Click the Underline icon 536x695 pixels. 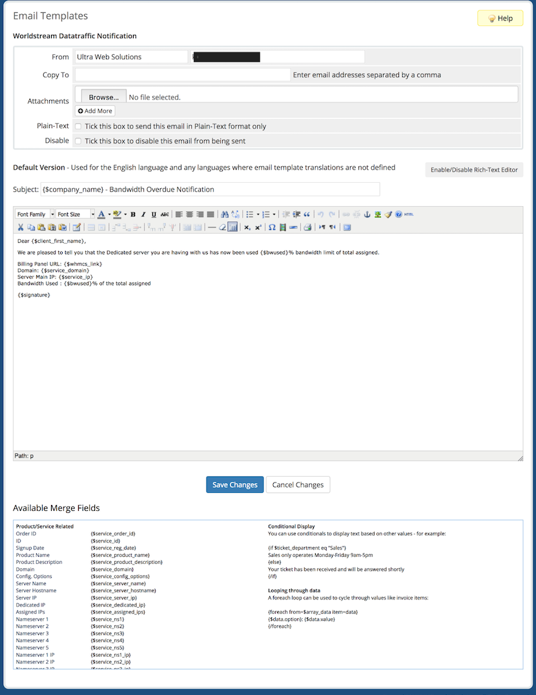point(154,214)
